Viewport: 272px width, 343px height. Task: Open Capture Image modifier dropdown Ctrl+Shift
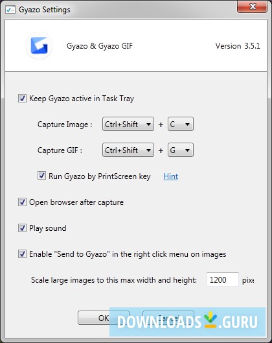(x=128, y=124)
